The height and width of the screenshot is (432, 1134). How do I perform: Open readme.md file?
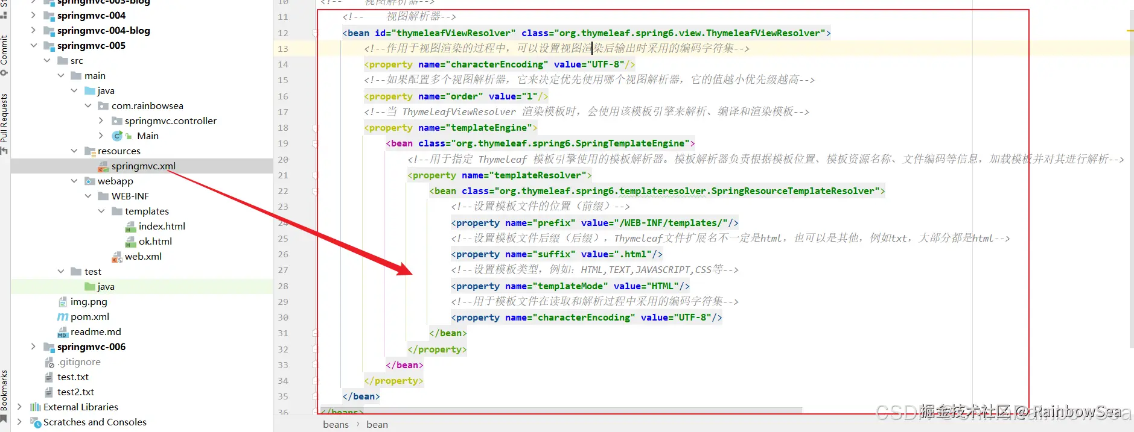pos(95,331)
